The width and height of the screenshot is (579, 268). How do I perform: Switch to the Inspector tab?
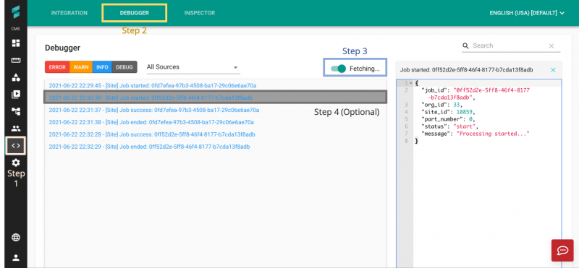pos(200,13)
